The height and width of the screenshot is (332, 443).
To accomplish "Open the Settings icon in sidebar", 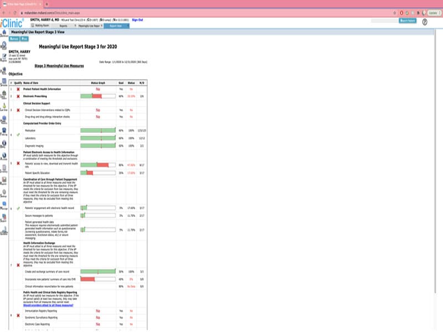I will [4, 193].
